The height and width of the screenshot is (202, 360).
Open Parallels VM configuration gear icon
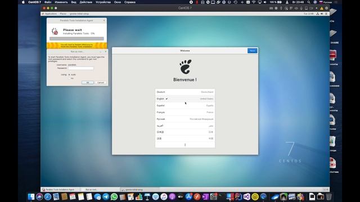(326, 8)
